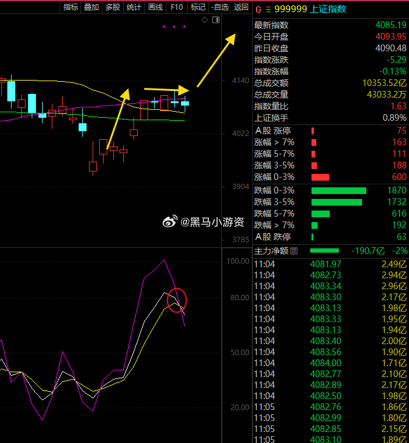
Task: Click the 返回 back button
Action: [241, 7]
